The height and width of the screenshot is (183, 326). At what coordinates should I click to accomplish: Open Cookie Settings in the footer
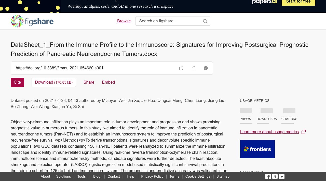(x=198, y=176)
